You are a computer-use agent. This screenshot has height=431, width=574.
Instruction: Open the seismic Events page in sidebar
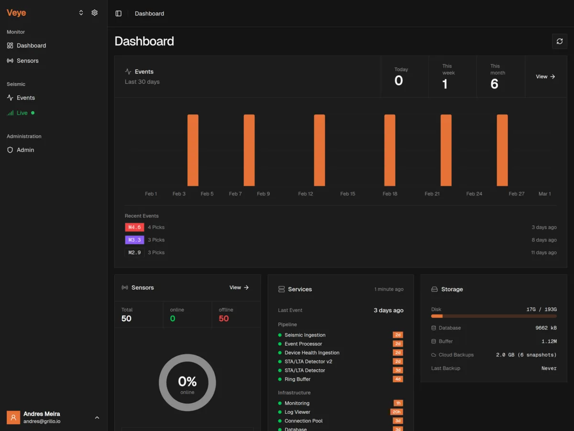(x=25, y=98)
